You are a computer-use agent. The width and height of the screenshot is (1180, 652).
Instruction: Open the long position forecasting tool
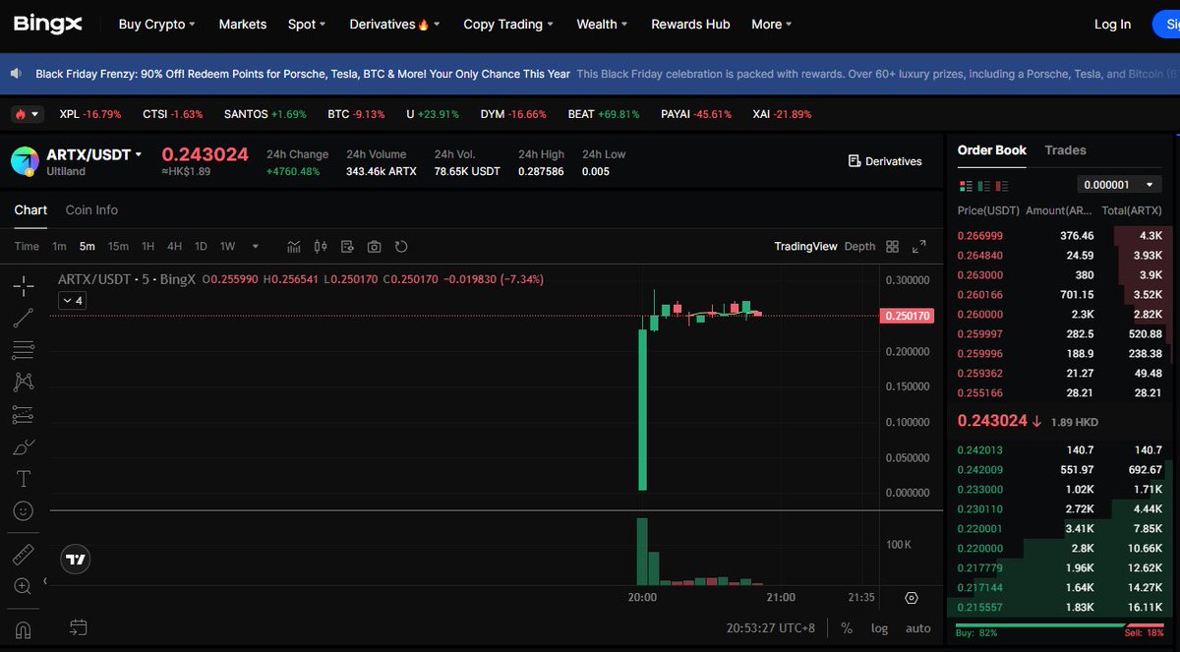(x=24, y=414)
